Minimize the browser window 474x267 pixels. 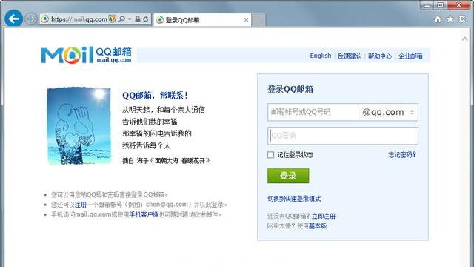[427, 5]
